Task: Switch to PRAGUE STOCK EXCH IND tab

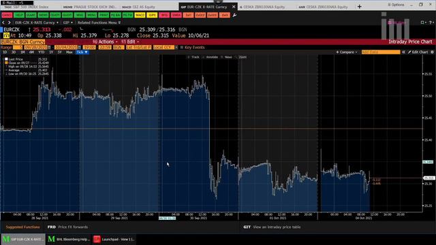Action: click(89, 7)
